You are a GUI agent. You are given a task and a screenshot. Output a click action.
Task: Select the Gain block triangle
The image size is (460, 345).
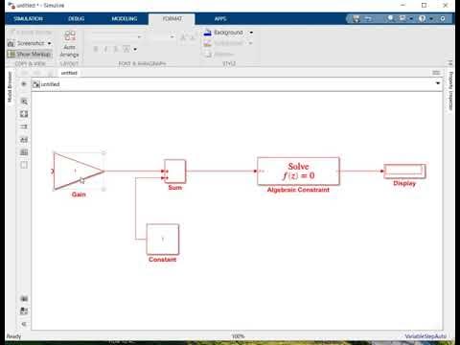79,172
